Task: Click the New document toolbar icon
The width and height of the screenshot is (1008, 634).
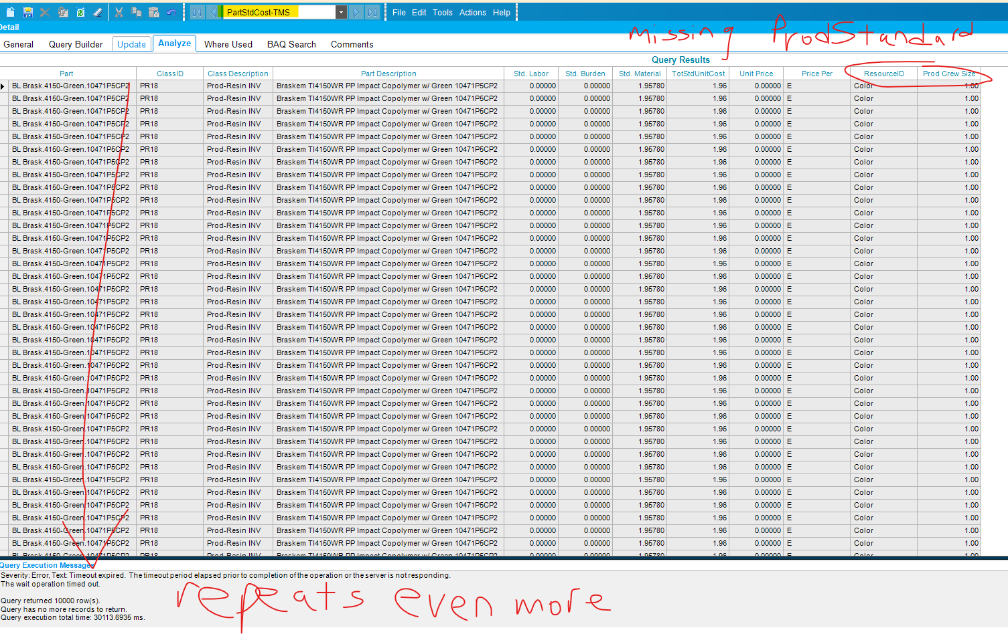Action: [x=10, y=12]
